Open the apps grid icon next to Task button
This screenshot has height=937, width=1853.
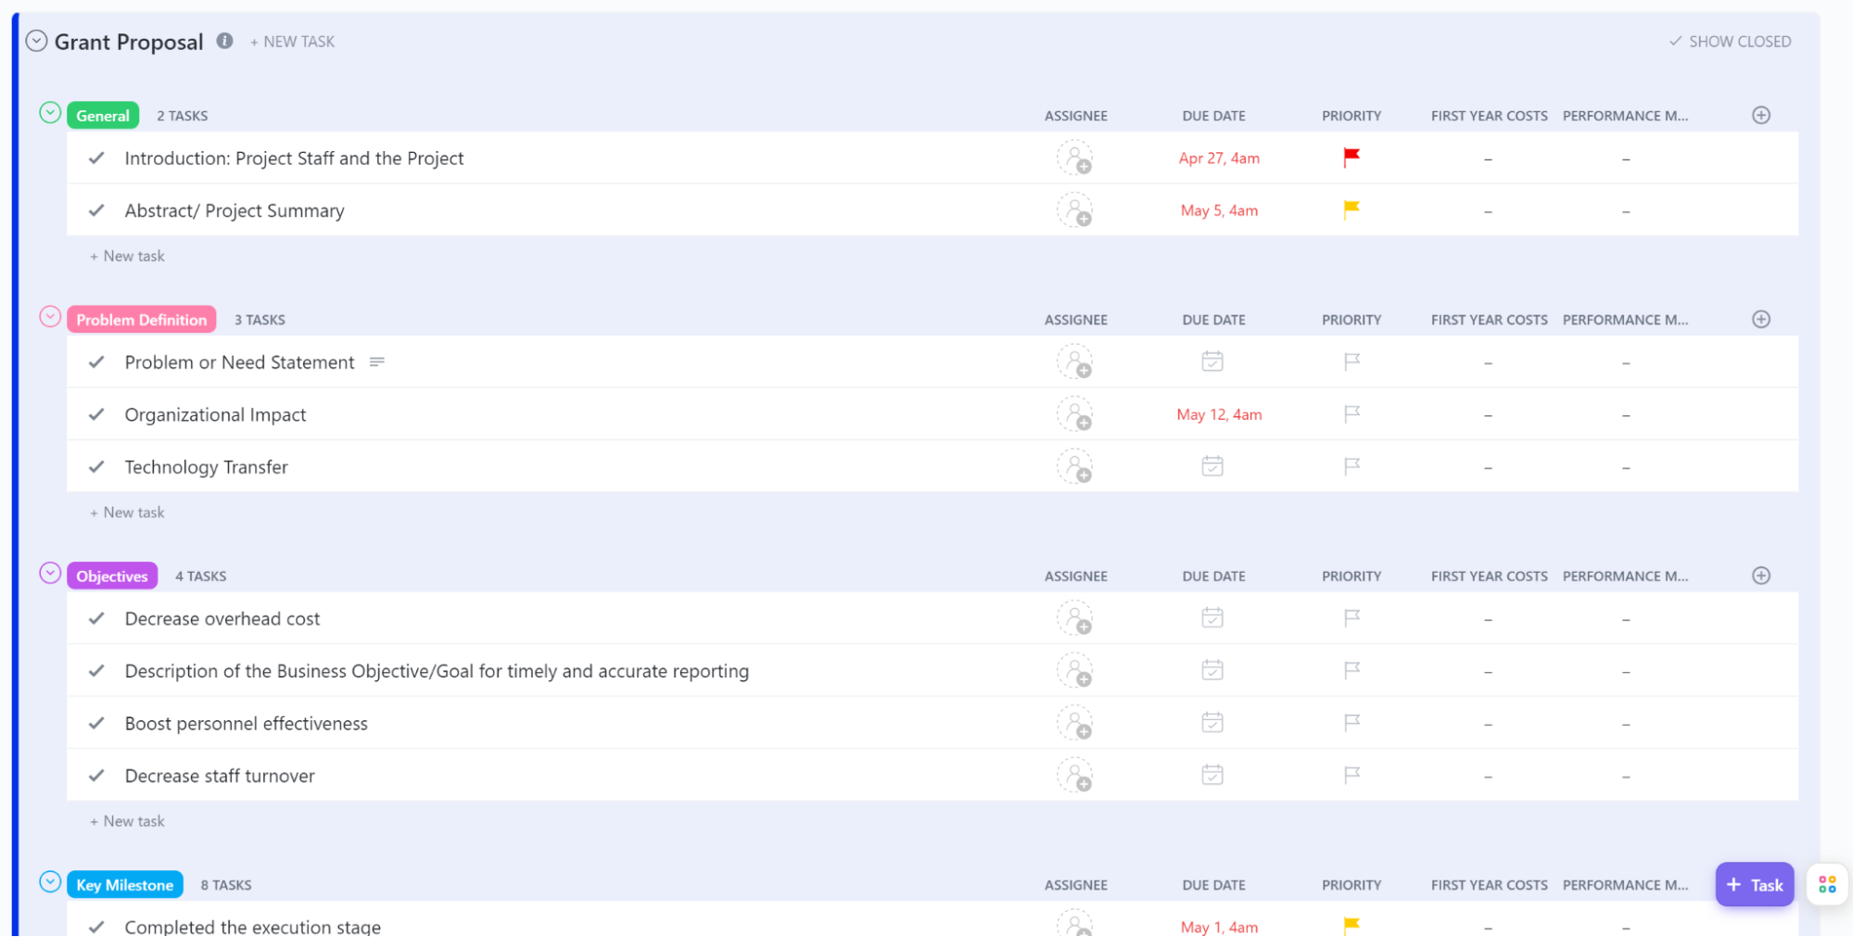coord(1827,884)
